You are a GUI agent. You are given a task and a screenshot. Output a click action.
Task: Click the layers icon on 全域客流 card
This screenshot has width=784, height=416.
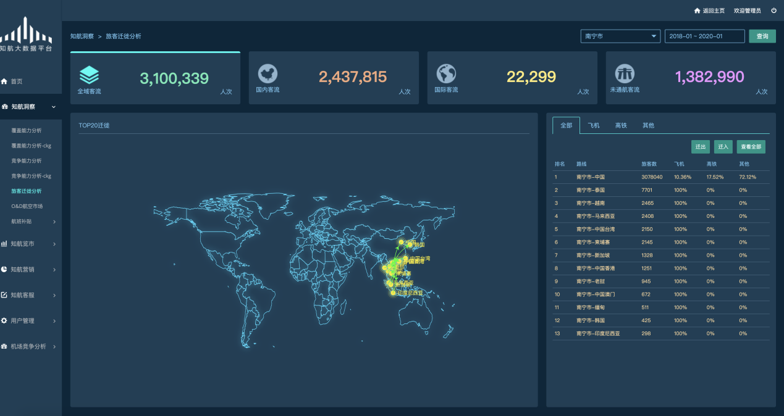point(89,75)
